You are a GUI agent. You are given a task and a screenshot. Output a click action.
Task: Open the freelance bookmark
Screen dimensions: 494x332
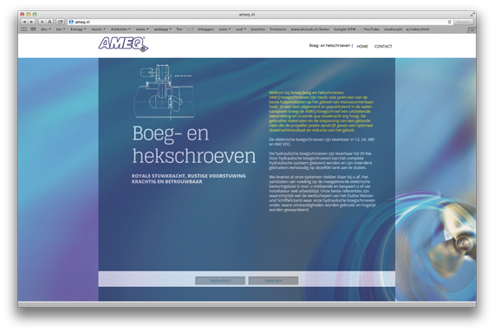pyautogui.click(x=278, y=29)
